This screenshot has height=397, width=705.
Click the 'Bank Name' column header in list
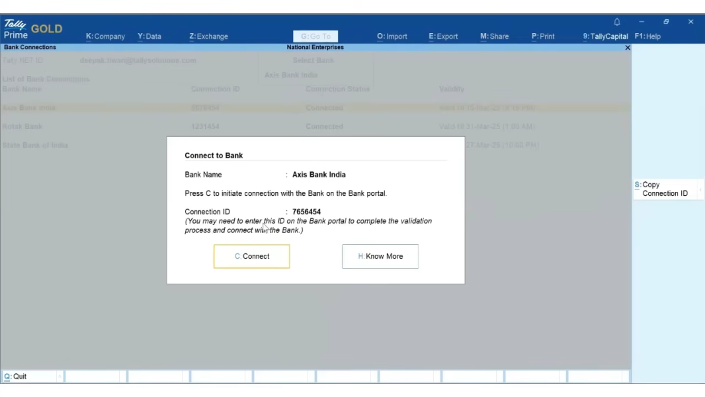point(22,89)
